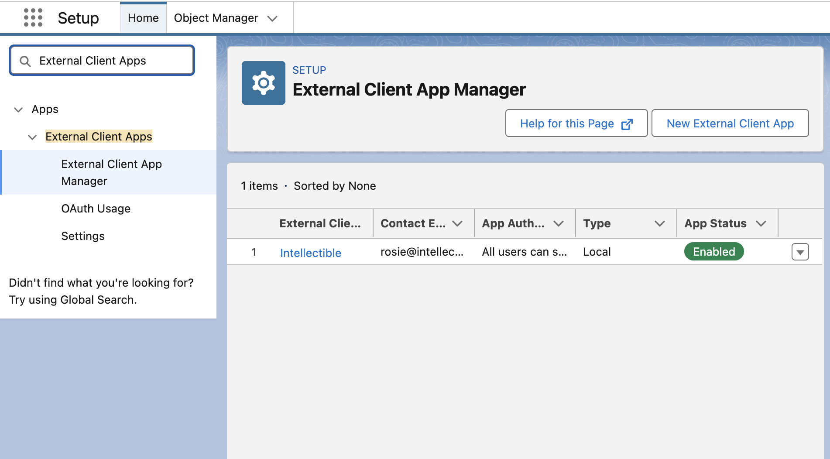Click the green Enabled status badge

[713, 251]
